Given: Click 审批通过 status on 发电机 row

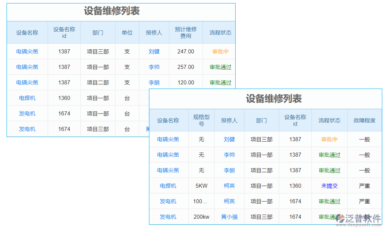Looking at the screenshot, I should (x=329, y=201).
